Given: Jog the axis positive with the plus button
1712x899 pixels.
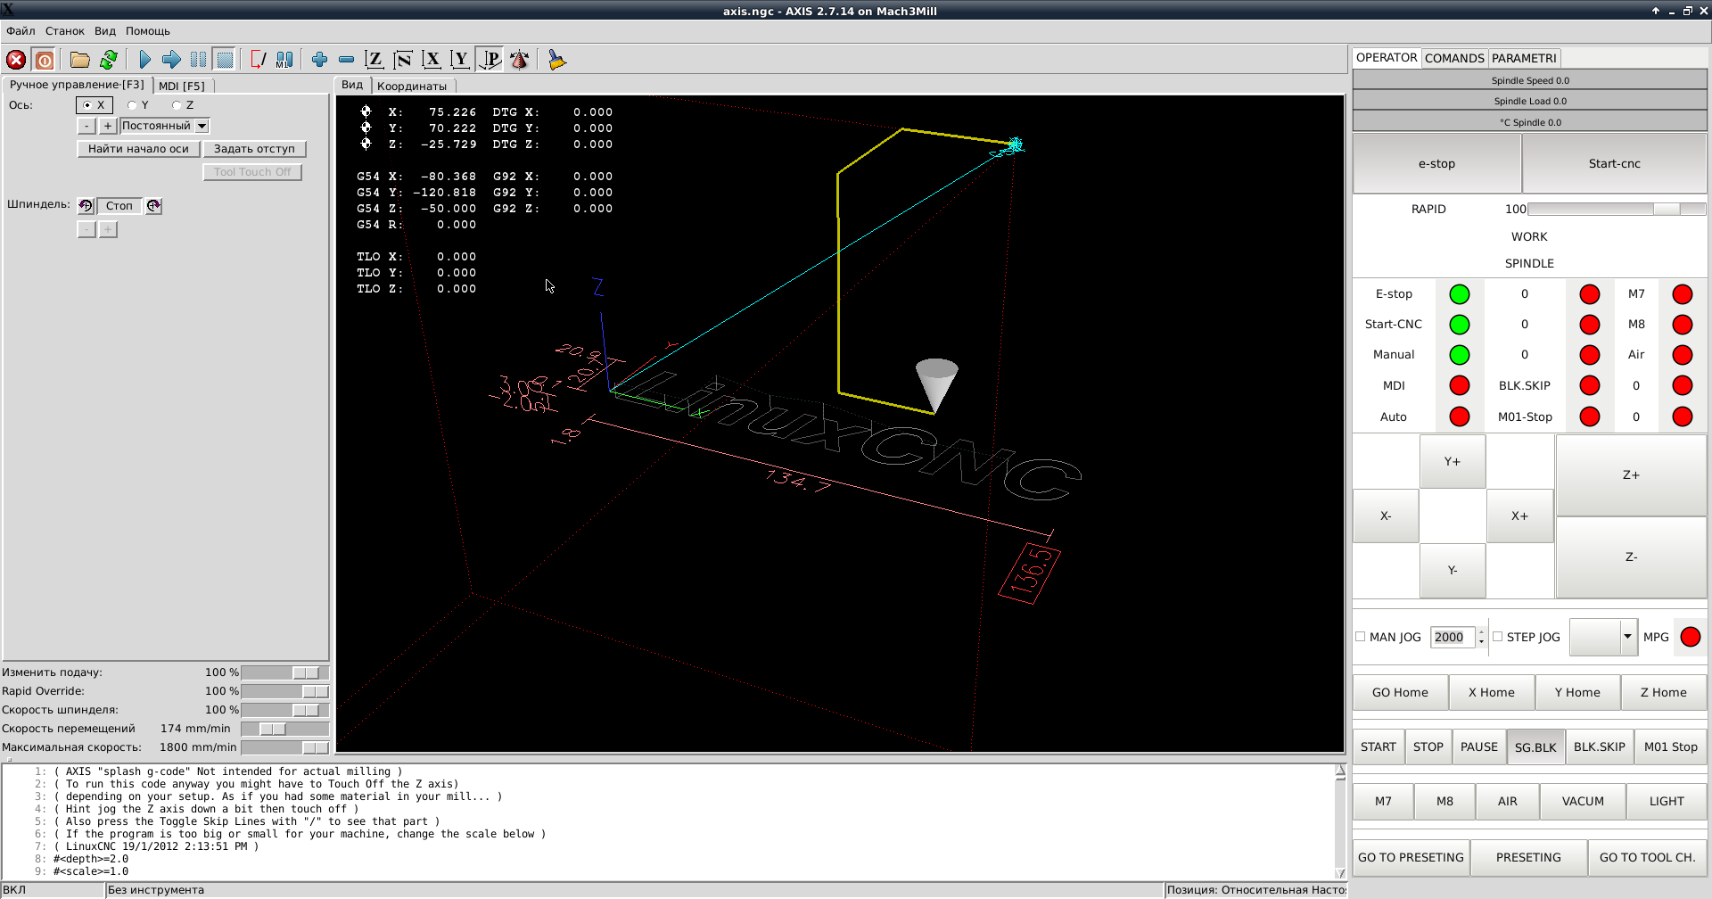Looking at the screenshot, I should tap(107, 127).
